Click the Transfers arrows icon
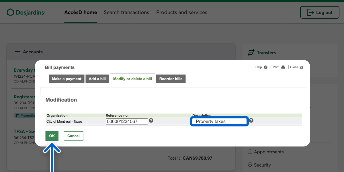The width and height of the screenshot is (344, 172). click(251, 52)
